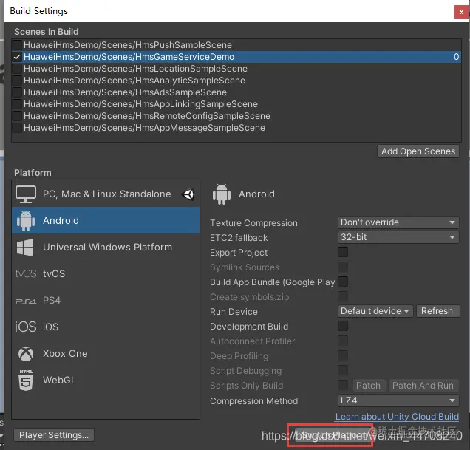Select HmsAppMessageSampleScene scene entry
The width and height of the screenshot is (470, 450).
pyautogui.click(x=236, y=128)
